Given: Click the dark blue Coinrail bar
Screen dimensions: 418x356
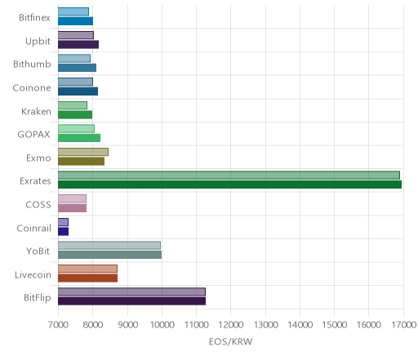Looking at the screenshot, I should pos(63,231).
